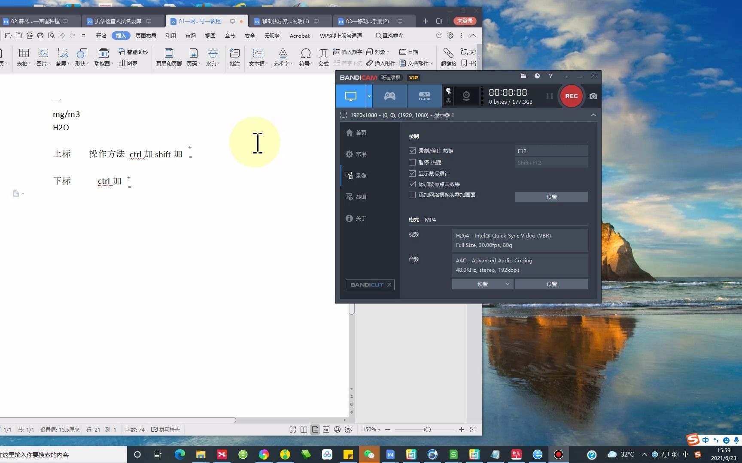The width and height of the screenshot is (742, 463).
Task: Toggle microphone recording in Bandicam
Action: (x=448, y=101)
